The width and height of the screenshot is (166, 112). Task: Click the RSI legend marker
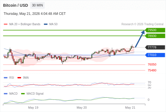[x=6, y=78]
